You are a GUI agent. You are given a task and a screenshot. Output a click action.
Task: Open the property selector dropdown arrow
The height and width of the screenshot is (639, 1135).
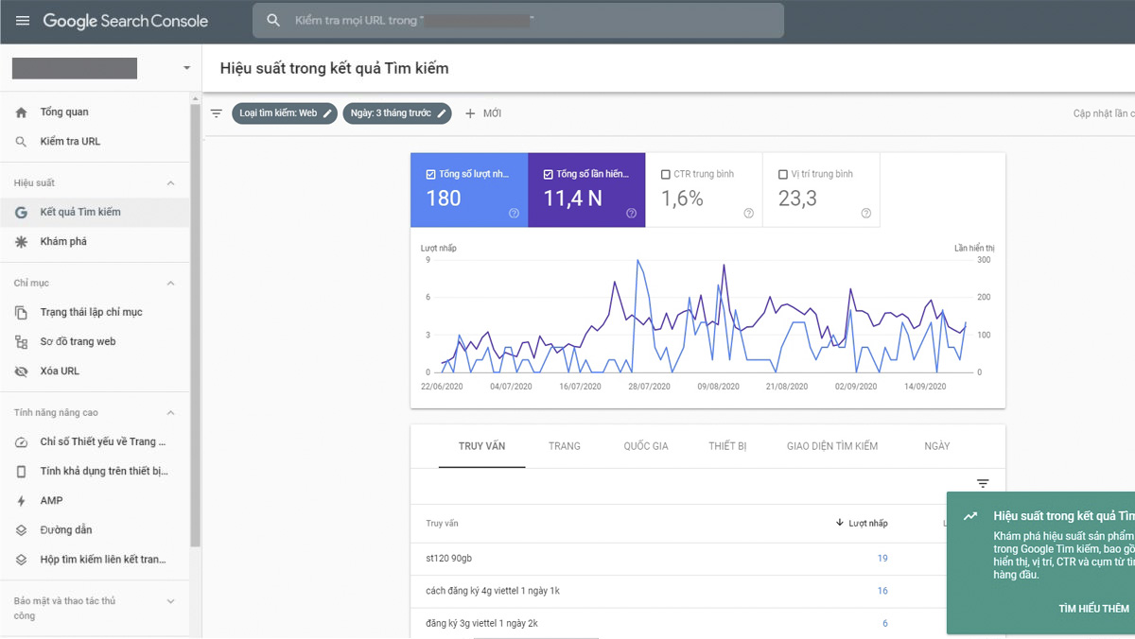tap(186, 68)
